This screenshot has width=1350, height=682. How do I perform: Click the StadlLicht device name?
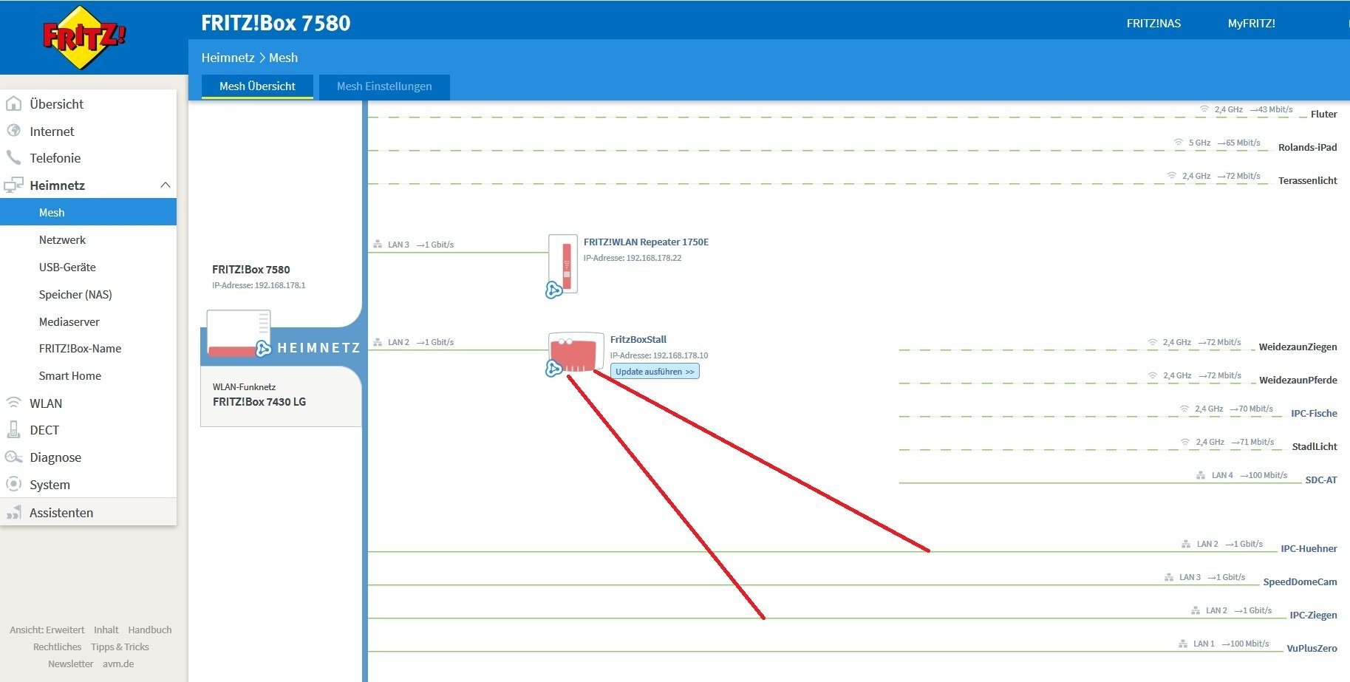(x=1315, y=446)
